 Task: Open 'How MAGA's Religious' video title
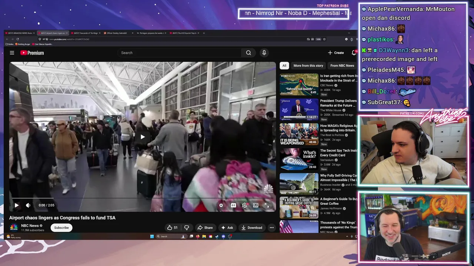click(x=339, y=128)
